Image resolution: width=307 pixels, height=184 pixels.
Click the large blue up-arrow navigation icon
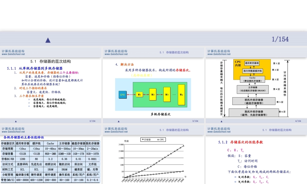[x=48, y=39]
